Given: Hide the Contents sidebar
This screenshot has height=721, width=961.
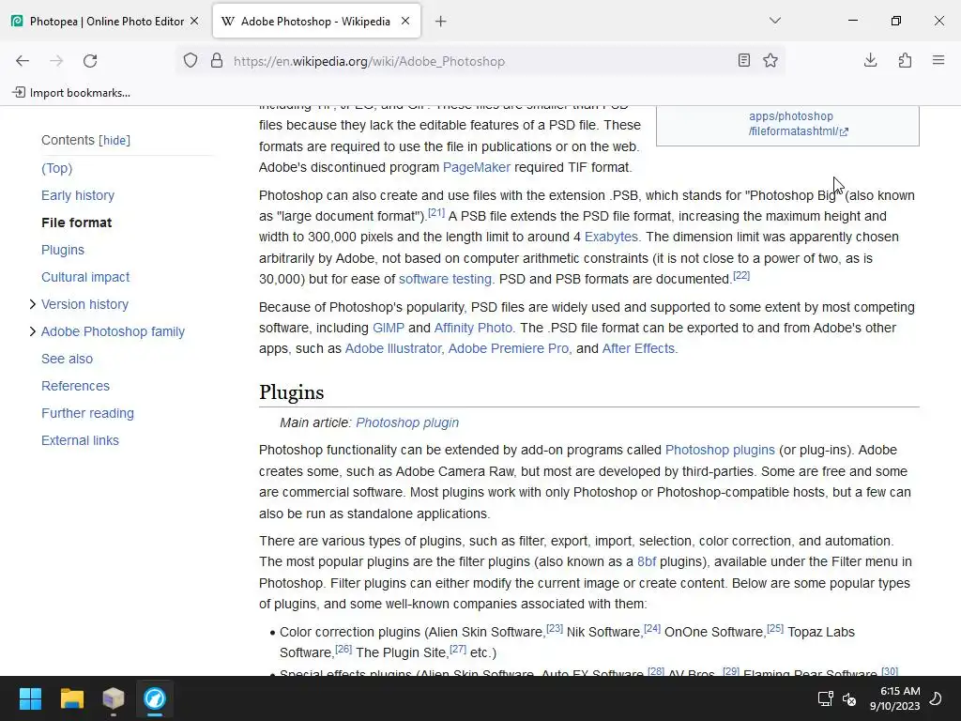Looking at the screenshot, I should (114, 141).
